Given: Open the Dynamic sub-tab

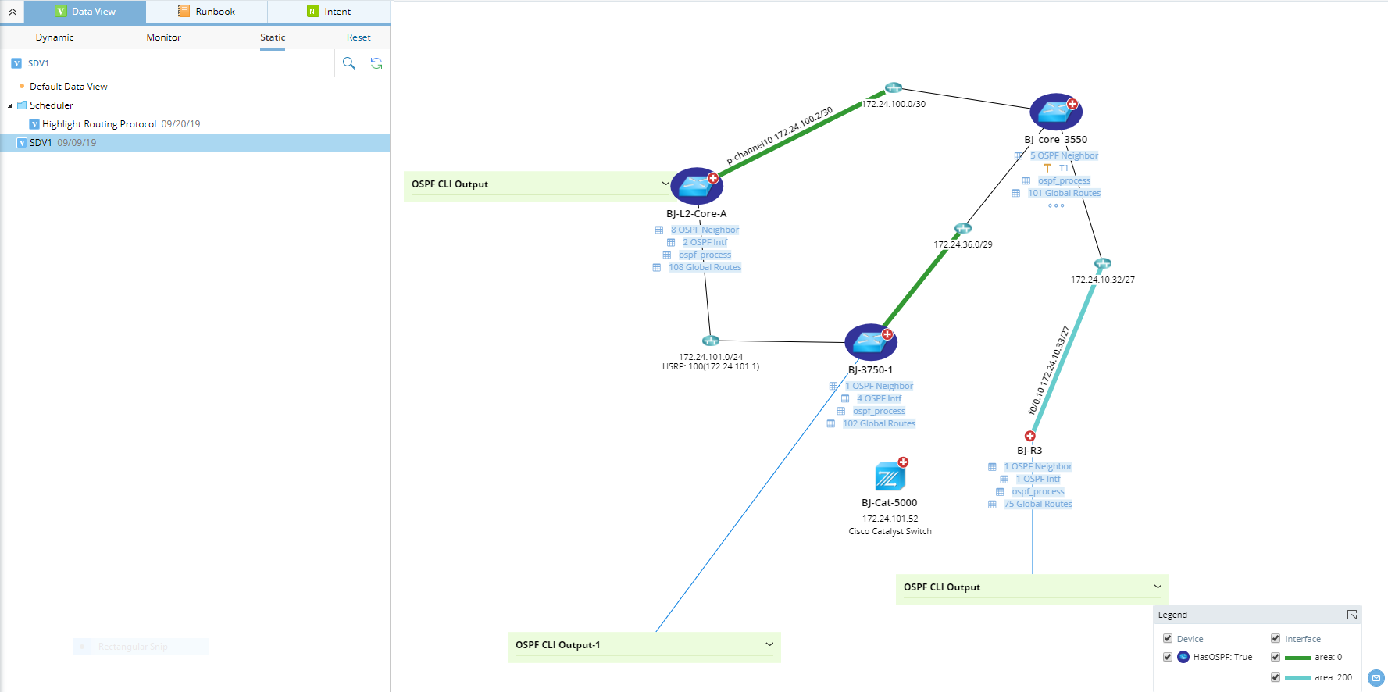Looking at the screenshot, I should [x=55, y=37].
